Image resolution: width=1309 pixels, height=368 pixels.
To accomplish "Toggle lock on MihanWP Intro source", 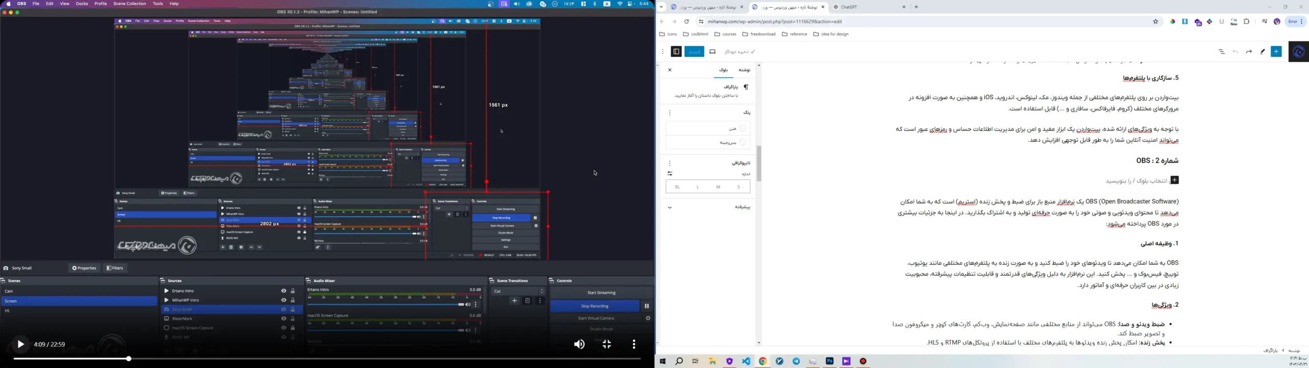I will point(293,301).
